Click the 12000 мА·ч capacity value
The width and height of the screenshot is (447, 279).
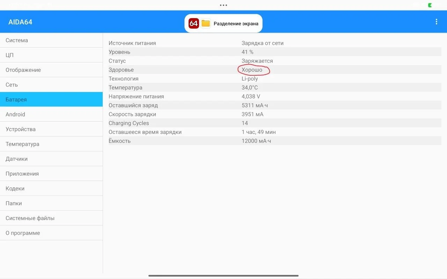click(x=256, y=141)
